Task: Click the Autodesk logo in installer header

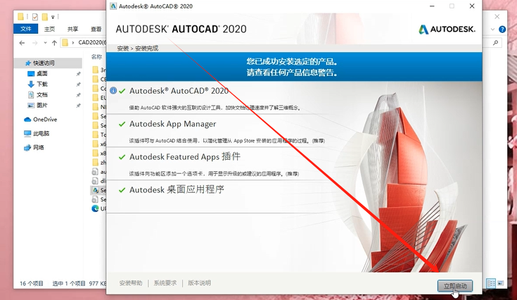Action: click(447, 30)
